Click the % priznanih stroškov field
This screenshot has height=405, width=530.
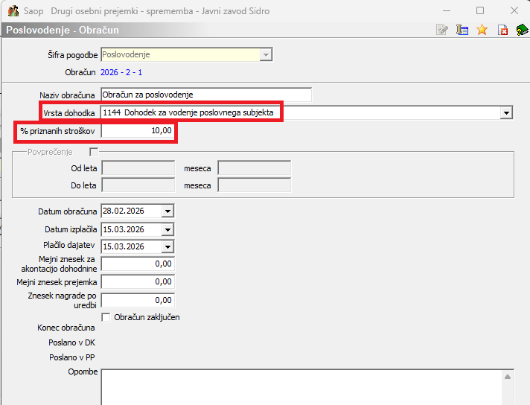coord(138,131)
